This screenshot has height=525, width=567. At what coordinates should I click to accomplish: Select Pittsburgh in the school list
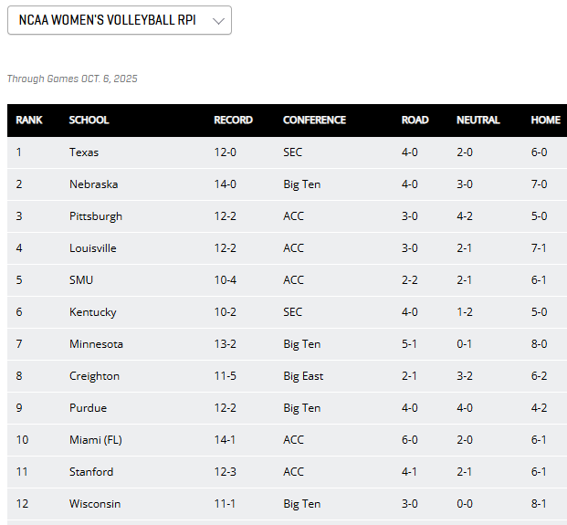click(96, 216)
